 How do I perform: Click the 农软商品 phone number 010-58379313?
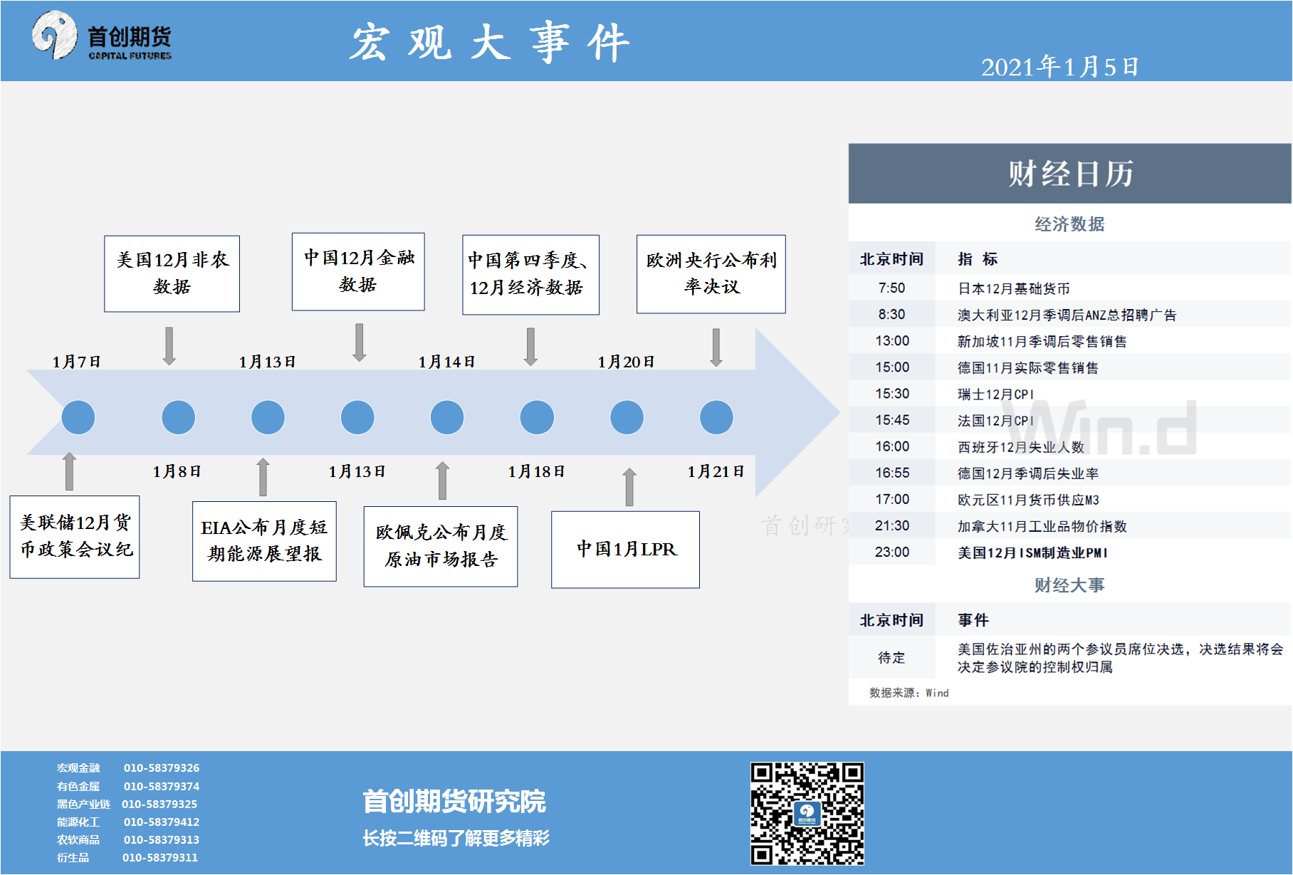pyautogui.click(x=161, y=840)
